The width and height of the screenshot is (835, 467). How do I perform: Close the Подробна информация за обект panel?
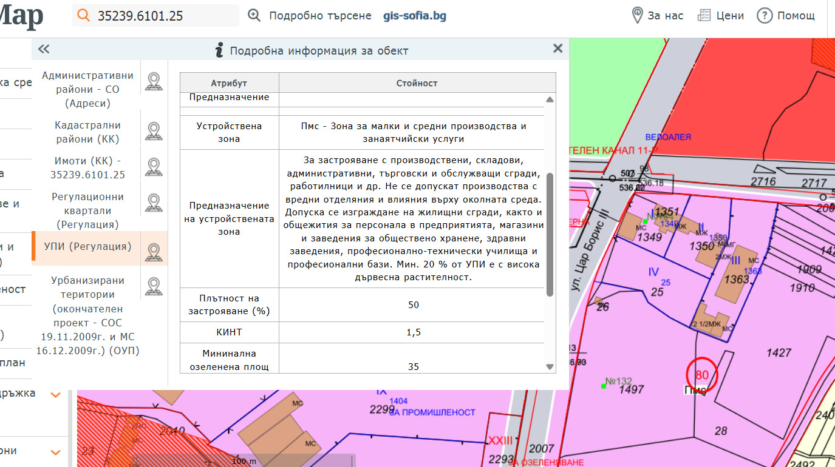557,49
